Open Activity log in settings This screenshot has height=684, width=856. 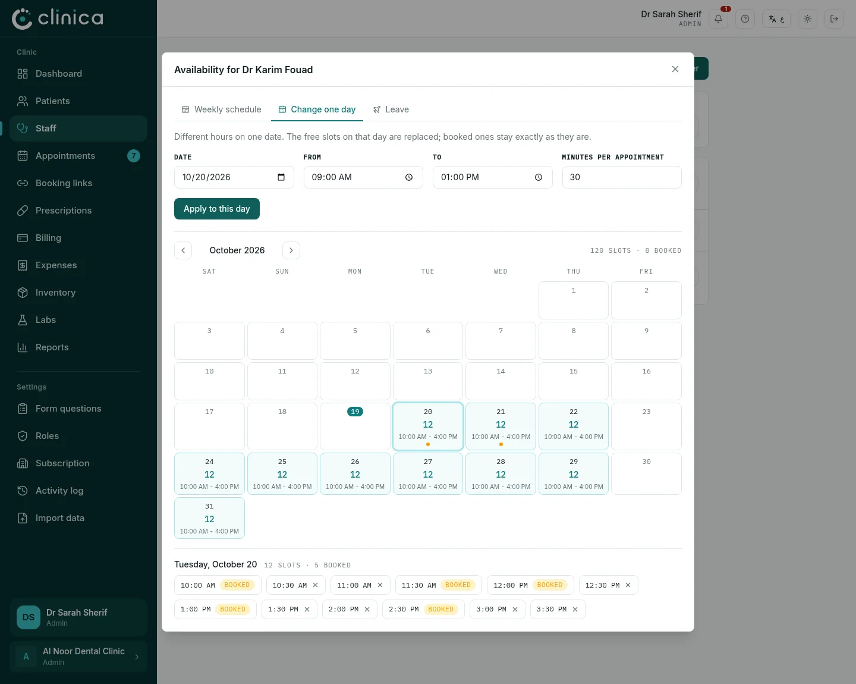click(x=78, y=491)
